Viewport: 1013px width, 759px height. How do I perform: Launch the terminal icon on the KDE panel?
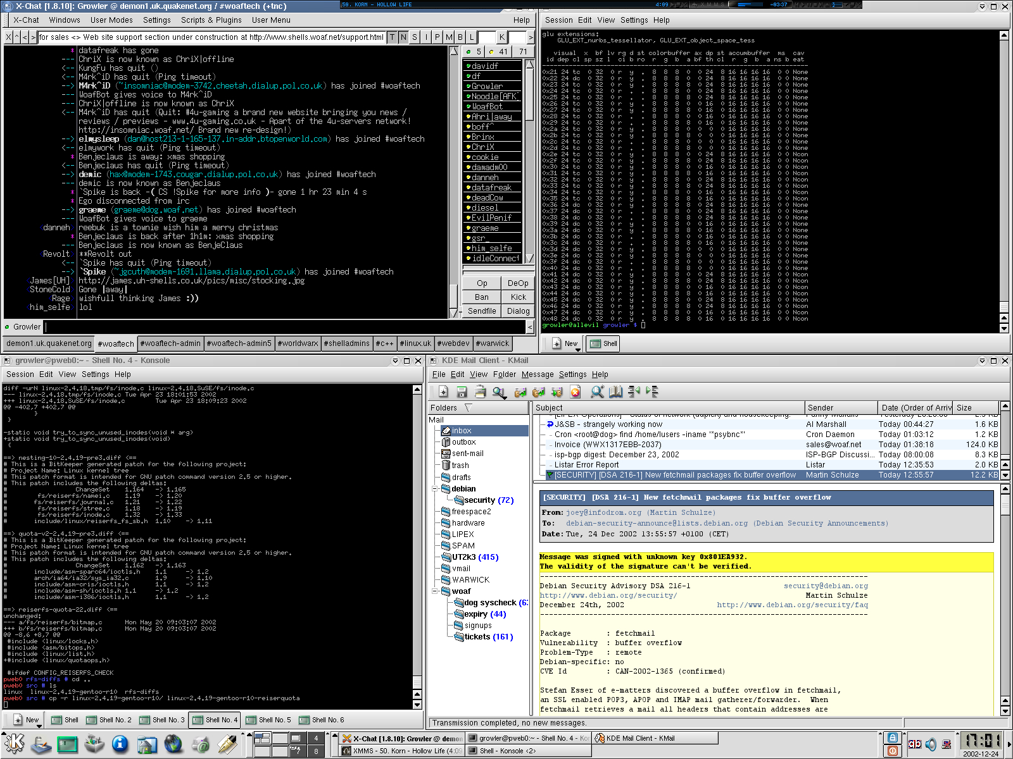pyautogui.click(x=67, y=744)
